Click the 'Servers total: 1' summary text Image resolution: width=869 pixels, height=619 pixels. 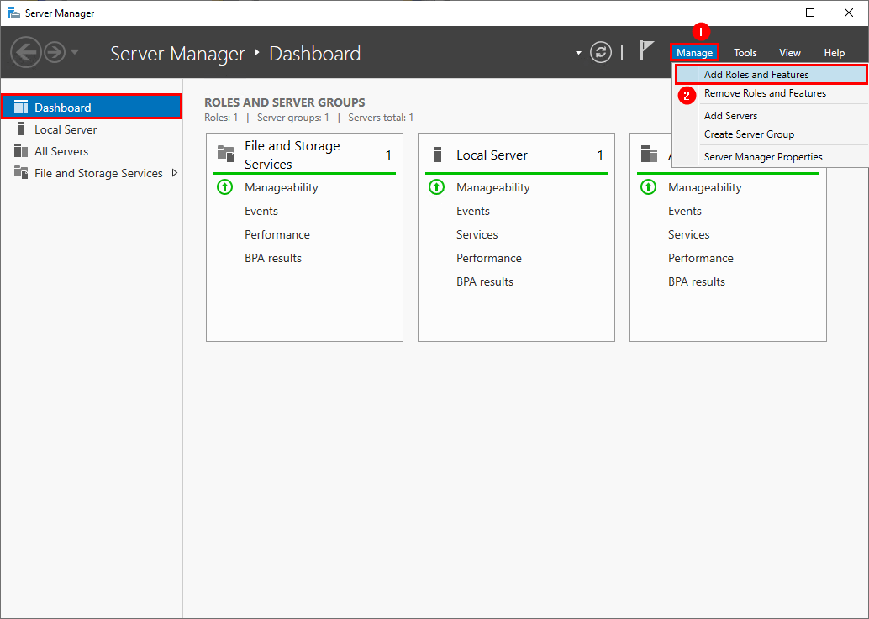pos(381,118)
